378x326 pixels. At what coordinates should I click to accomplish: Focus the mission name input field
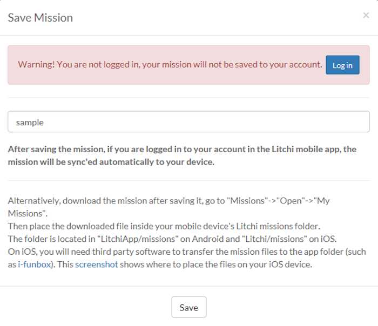click(188, 122)
